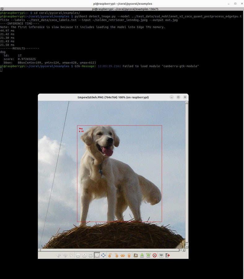
Task: Rotate image clockwise
Action: 116,255
